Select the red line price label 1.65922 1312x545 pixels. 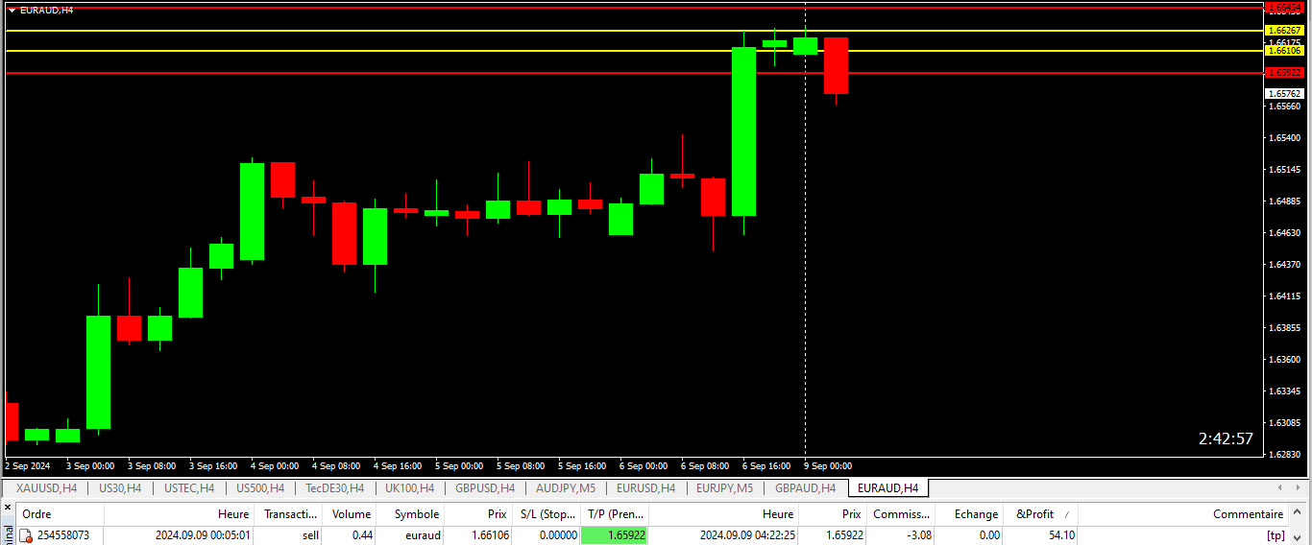[x=1284, y=73]
